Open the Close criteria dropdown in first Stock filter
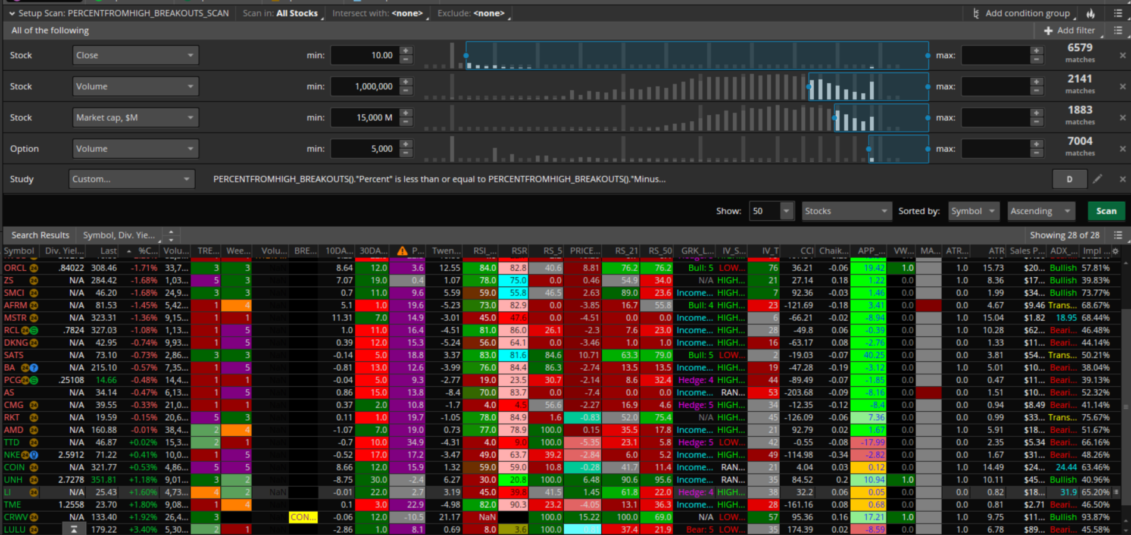 tap(135, 55)
